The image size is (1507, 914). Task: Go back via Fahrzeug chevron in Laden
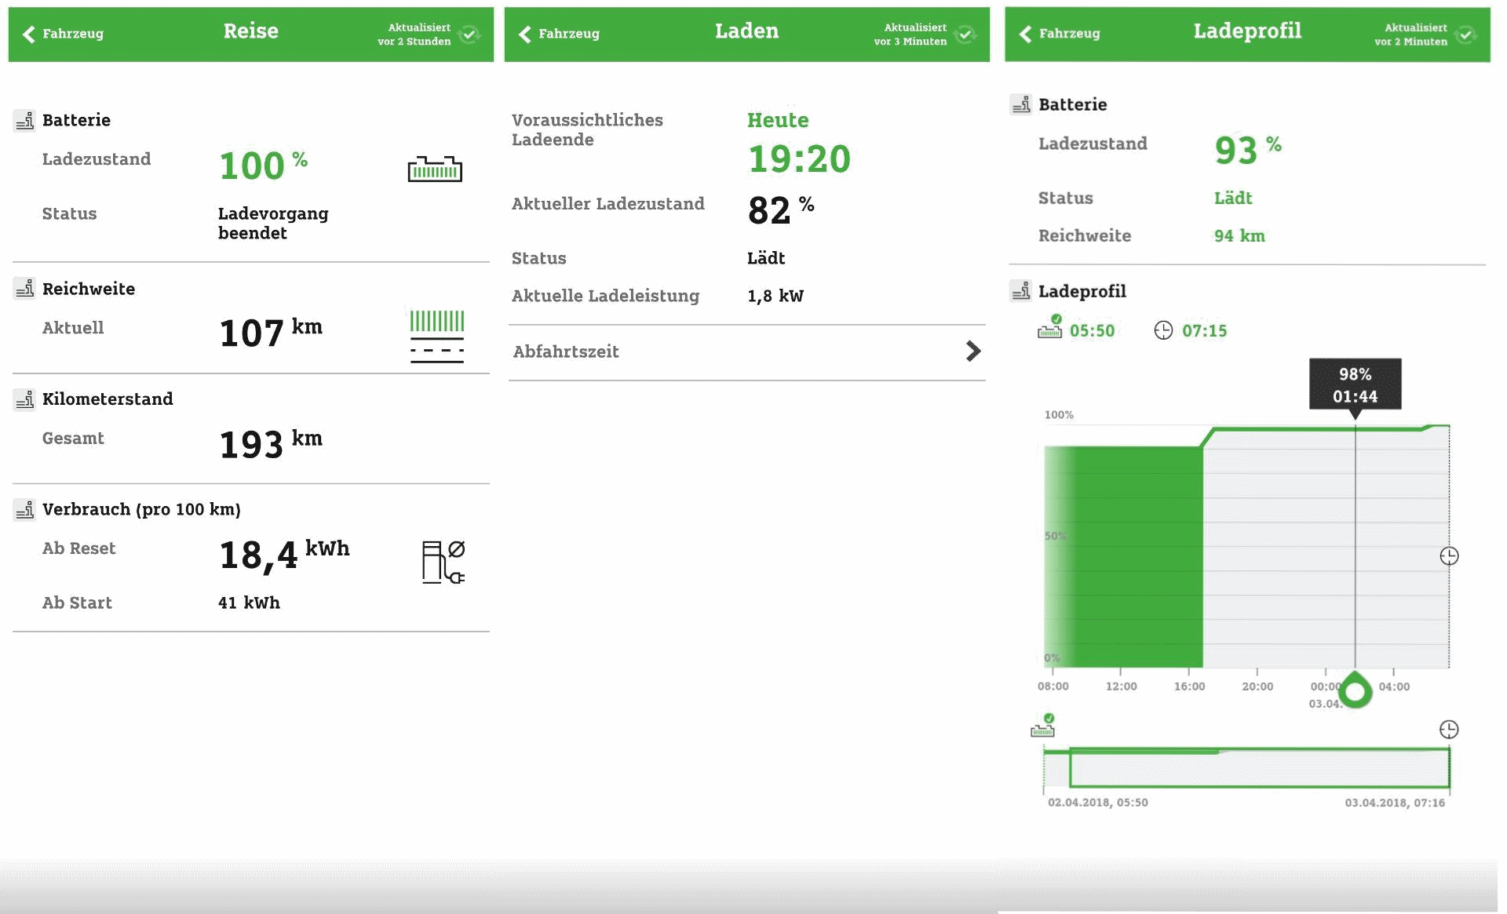click(x=526, y=34)
